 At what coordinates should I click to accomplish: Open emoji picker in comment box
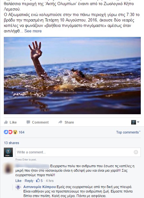tap(136, 152)
